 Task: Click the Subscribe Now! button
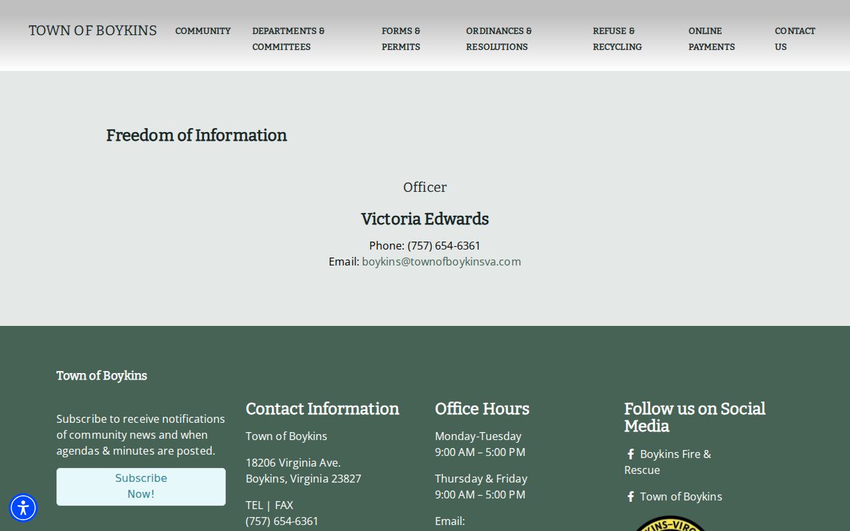[141, 487]
